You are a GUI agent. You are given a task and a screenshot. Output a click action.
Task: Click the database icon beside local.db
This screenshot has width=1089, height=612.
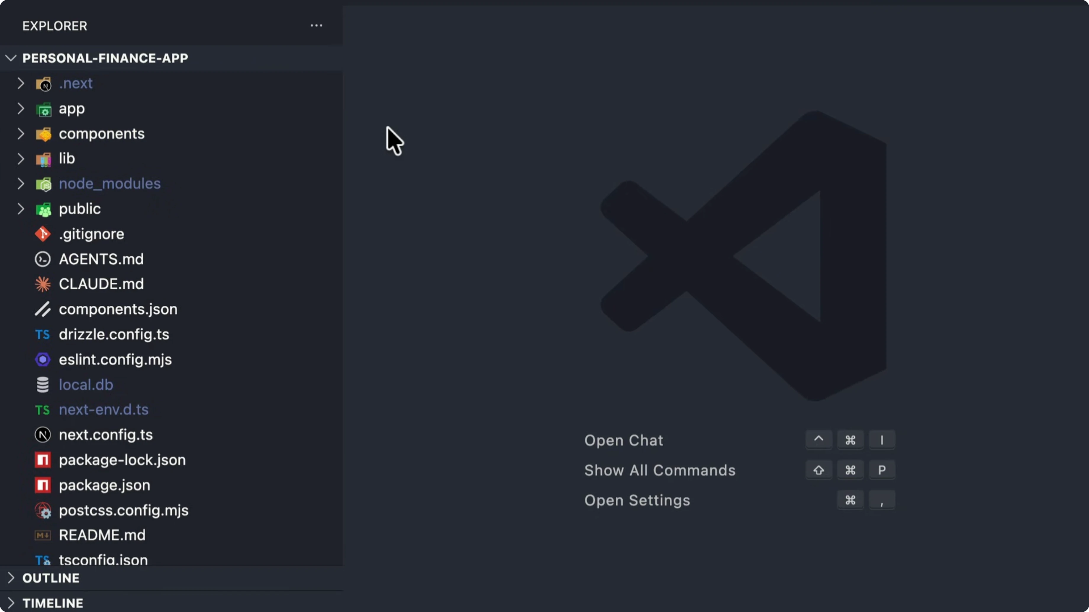43,385
